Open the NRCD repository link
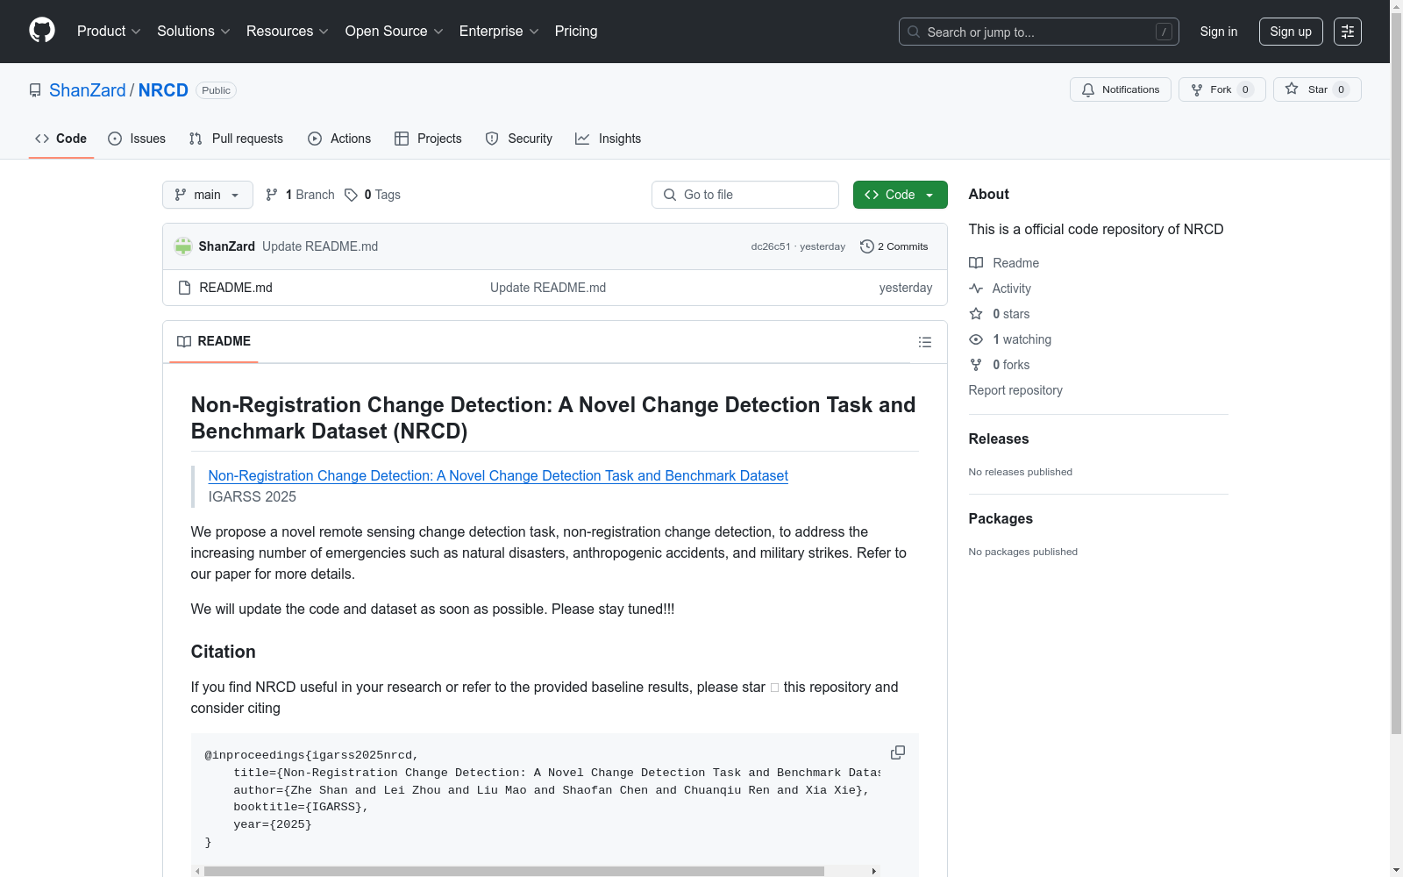The width and height of the screenshot is (1403, 877). [163, 90]
